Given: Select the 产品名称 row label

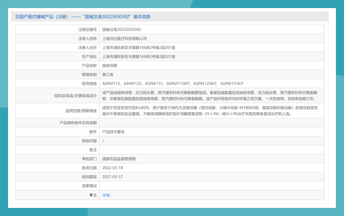Looking at the screenshot, I should (89, 66).
